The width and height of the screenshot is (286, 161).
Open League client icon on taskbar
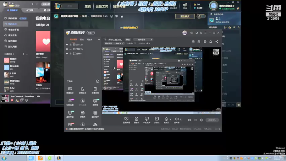[59, 158]
